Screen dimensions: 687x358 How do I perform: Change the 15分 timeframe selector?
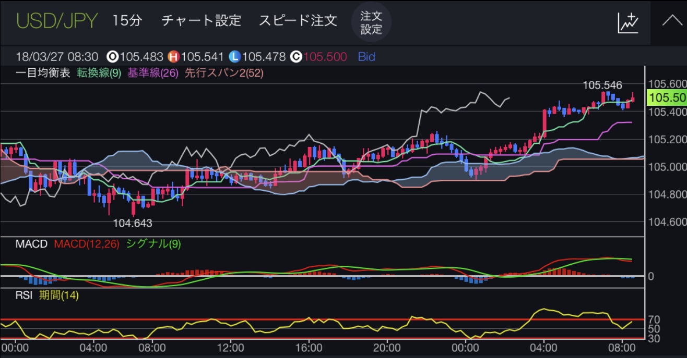pyautogui.click(x=127, y=21)
